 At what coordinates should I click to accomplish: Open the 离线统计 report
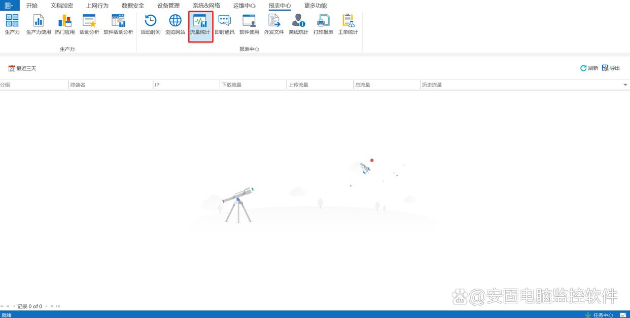(x=298, y=24)
